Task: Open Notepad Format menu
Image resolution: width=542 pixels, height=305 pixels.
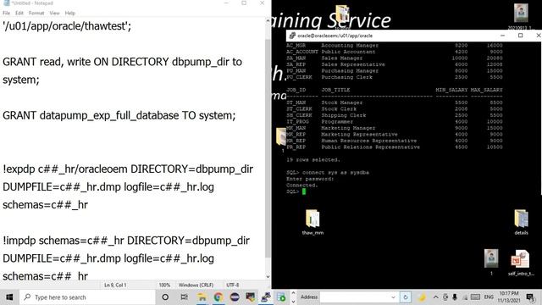Action: point(36,13)
